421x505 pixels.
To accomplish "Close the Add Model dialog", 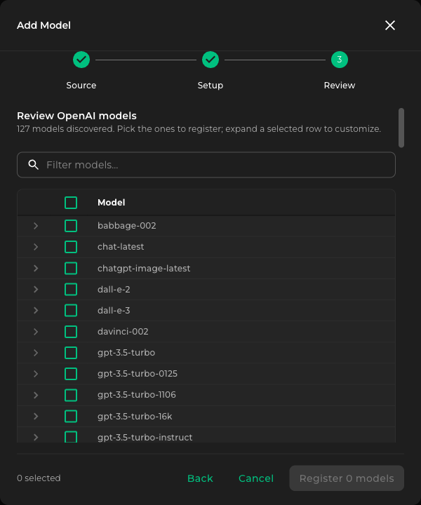I will 390,25.
